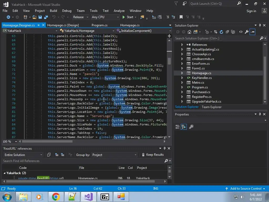
Task: Click the bookmark icon in main toolbar
Action: click(x=181, y=17)
